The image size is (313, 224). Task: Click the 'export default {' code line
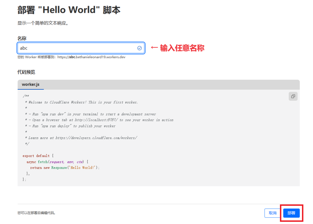point(38,156)
